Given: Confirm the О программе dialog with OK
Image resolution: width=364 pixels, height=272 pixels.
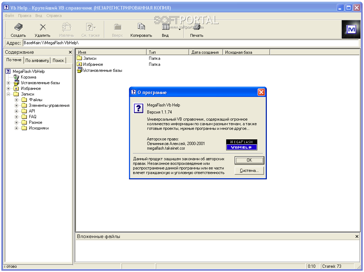Looking at the screenshot, I should pos(249,160).
